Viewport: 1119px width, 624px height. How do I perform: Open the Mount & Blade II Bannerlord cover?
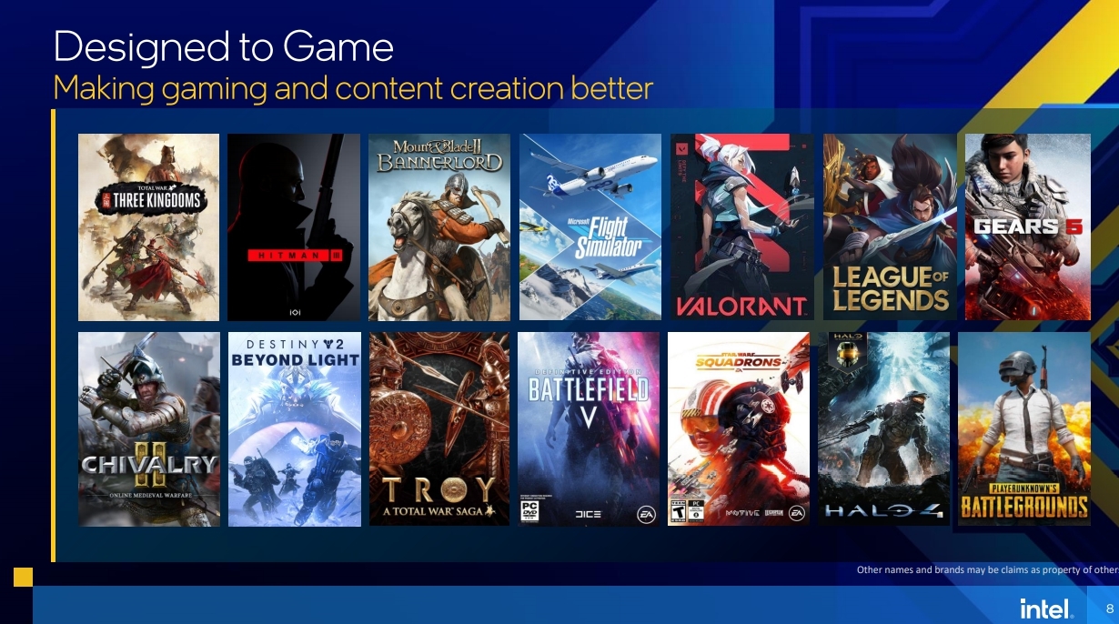(439, 227)
